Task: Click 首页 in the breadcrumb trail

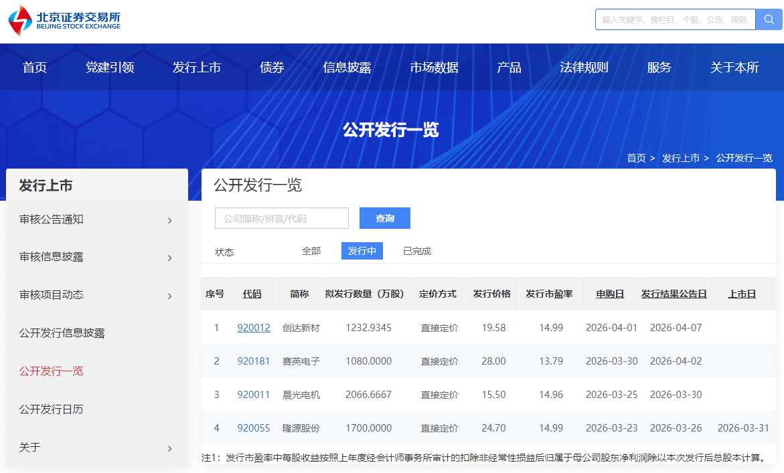Action: coord(636,158)
